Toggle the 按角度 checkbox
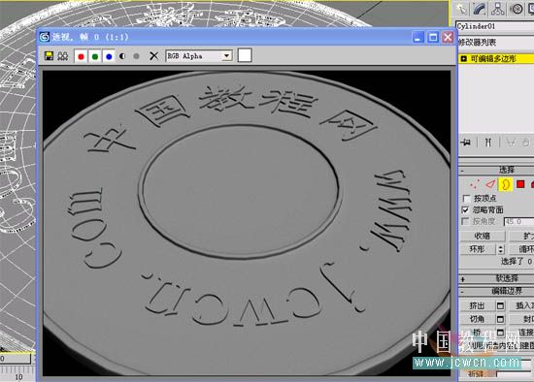This screenshot has height=382, width=534. [x=465, y=221]
